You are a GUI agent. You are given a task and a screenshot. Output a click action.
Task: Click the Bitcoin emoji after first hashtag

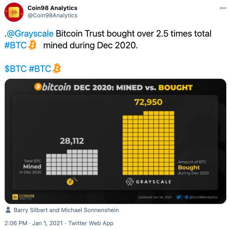tap(32, 45)
